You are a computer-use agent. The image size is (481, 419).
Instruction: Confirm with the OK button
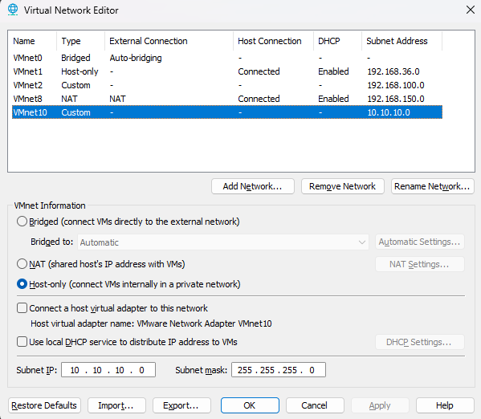tap(250, 405)
